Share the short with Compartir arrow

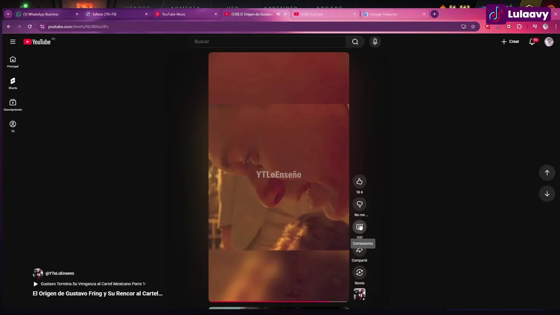tap(360, 250)
